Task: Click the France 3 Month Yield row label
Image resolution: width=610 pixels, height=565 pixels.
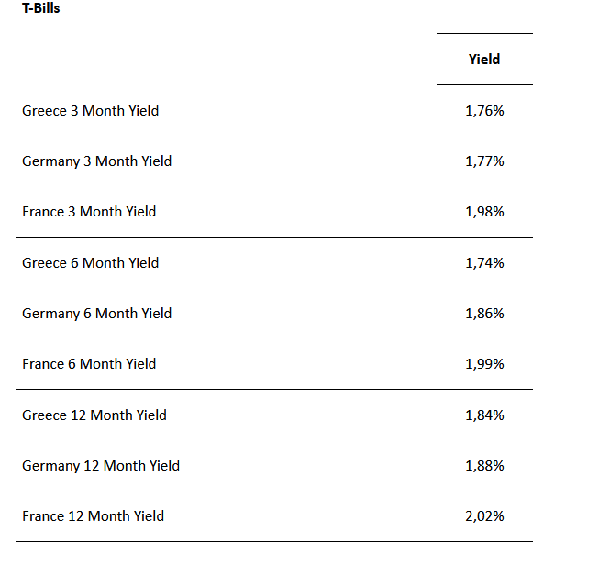Action: pos(89,212)
